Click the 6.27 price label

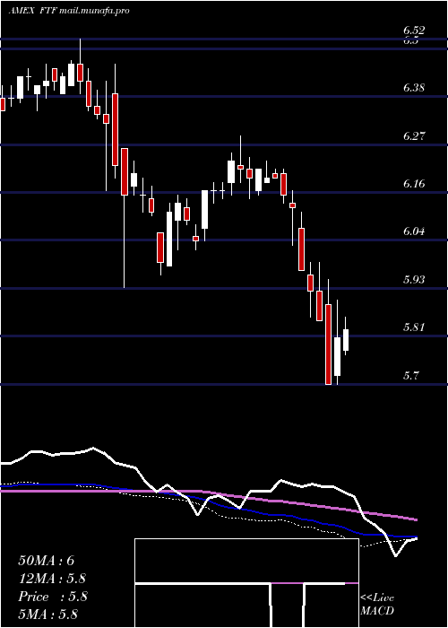[x=414, y=135]
